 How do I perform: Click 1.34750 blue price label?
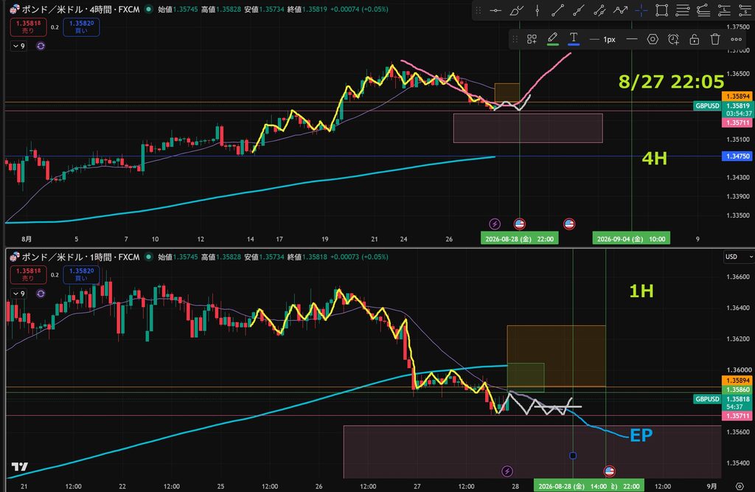(x=737, y=156)
